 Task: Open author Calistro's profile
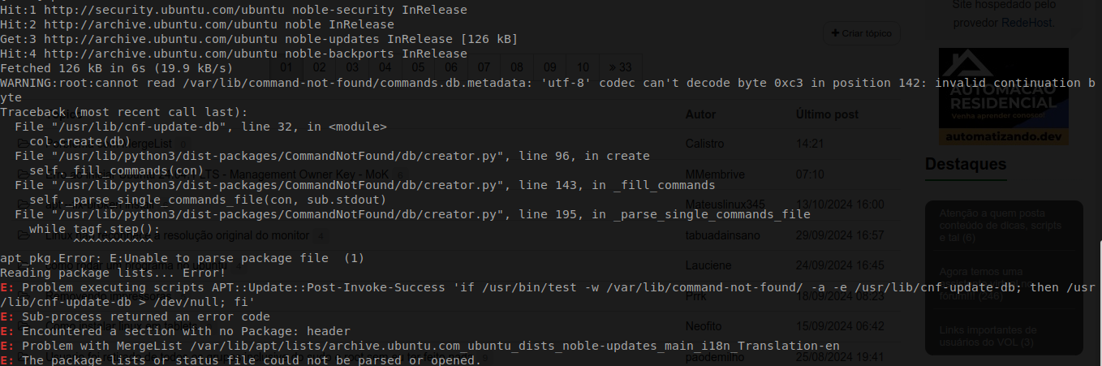pos(705,143)
